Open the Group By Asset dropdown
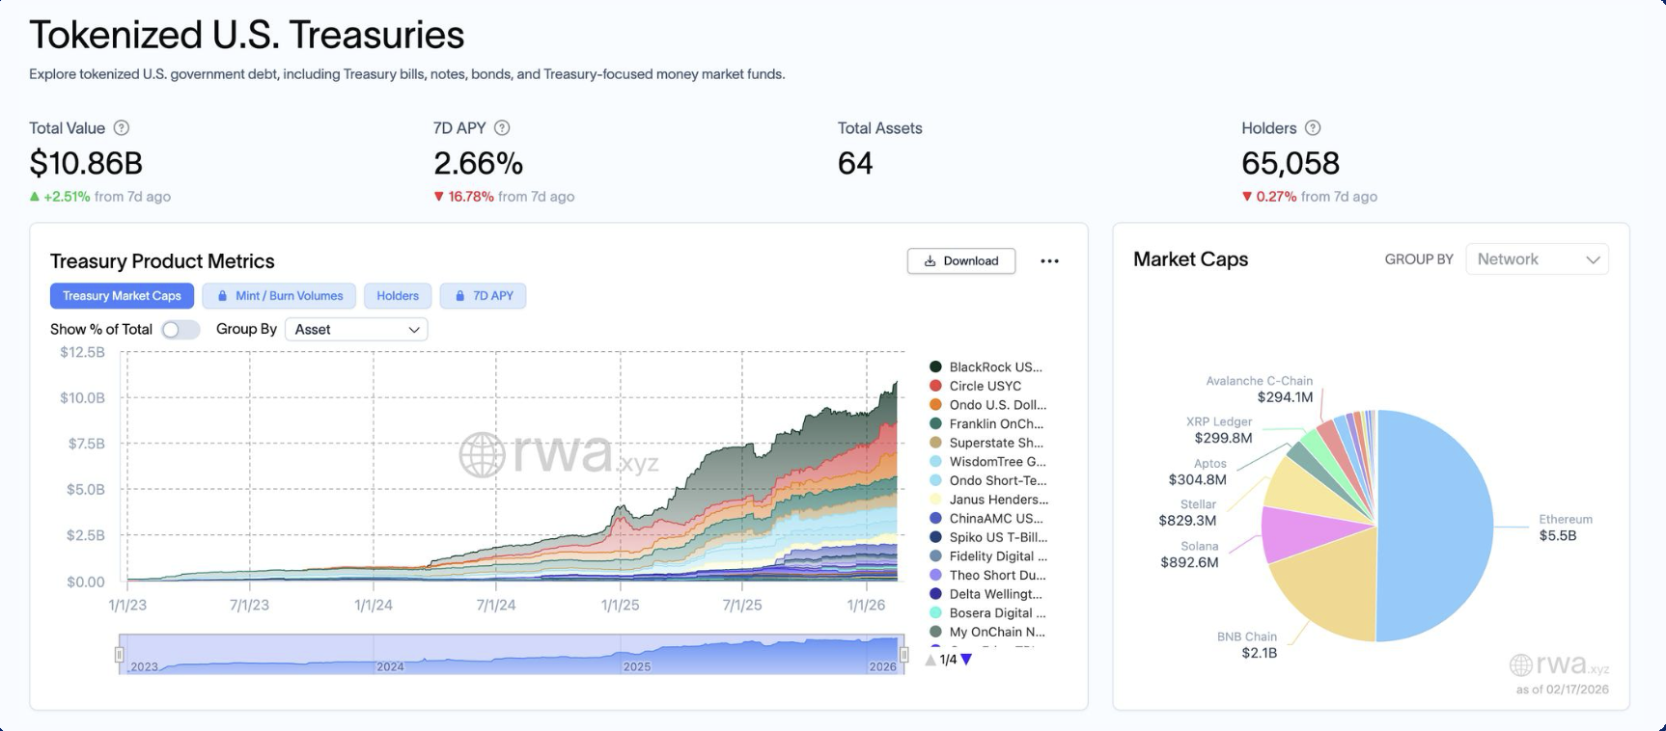 pyautogui.click(x=356, y=330)
